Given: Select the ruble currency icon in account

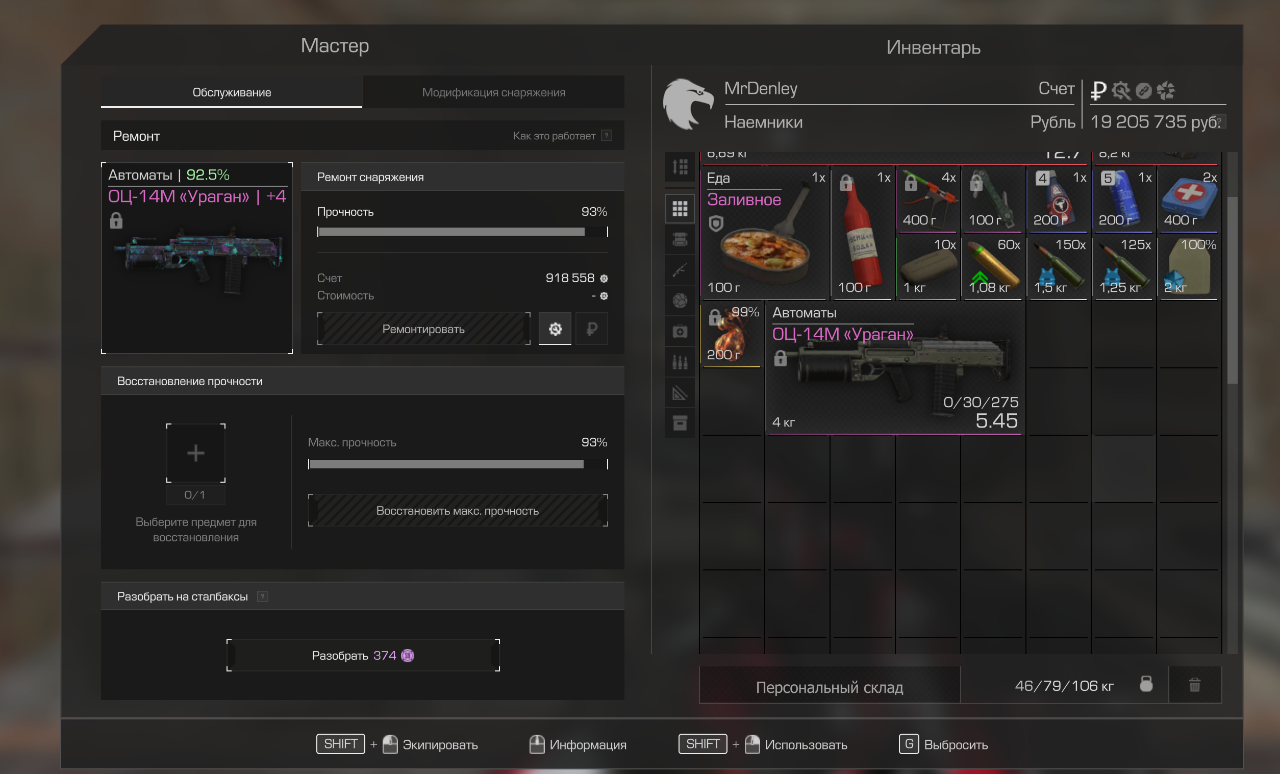Looking at the screenshot, I should [1098, 91].
